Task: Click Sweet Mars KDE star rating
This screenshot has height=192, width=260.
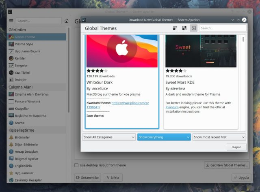Action: (x=176, y=71)
